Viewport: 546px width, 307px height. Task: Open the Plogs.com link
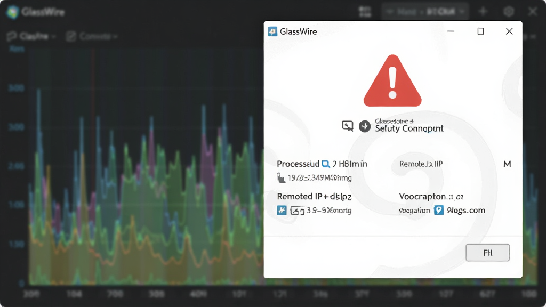[466, 211]
